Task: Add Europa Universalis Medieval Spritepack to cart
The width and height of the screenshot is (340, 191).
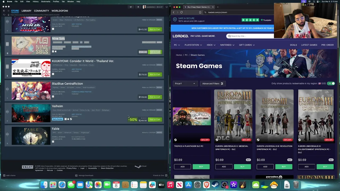Action: coord(224,167)
